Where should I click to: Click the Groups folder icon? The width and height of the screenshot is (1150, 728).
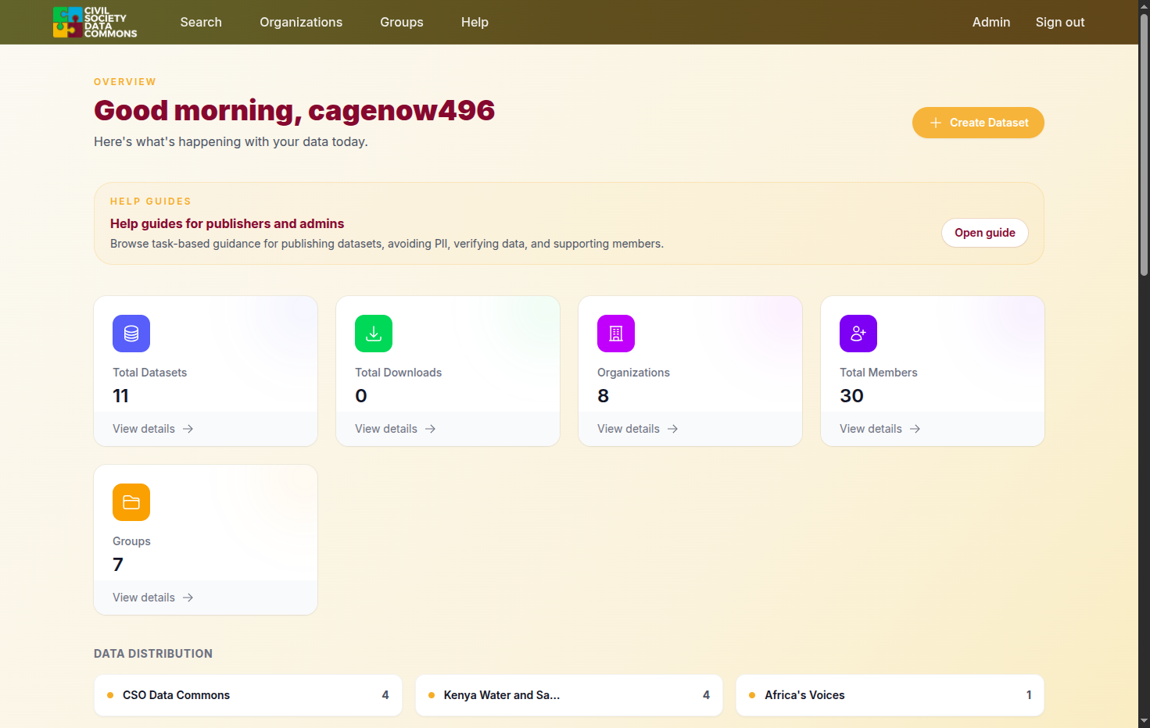coord(131,502)
